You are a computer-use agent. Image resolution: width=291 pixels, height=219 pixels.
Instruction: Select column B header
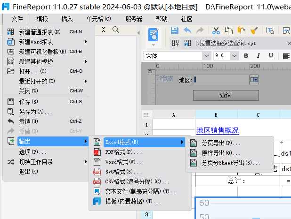click(x=216, y=115)
